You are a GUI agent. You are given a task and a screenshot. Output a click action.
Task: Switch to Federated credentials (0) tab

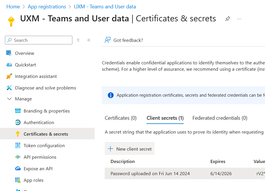[220, 118]
